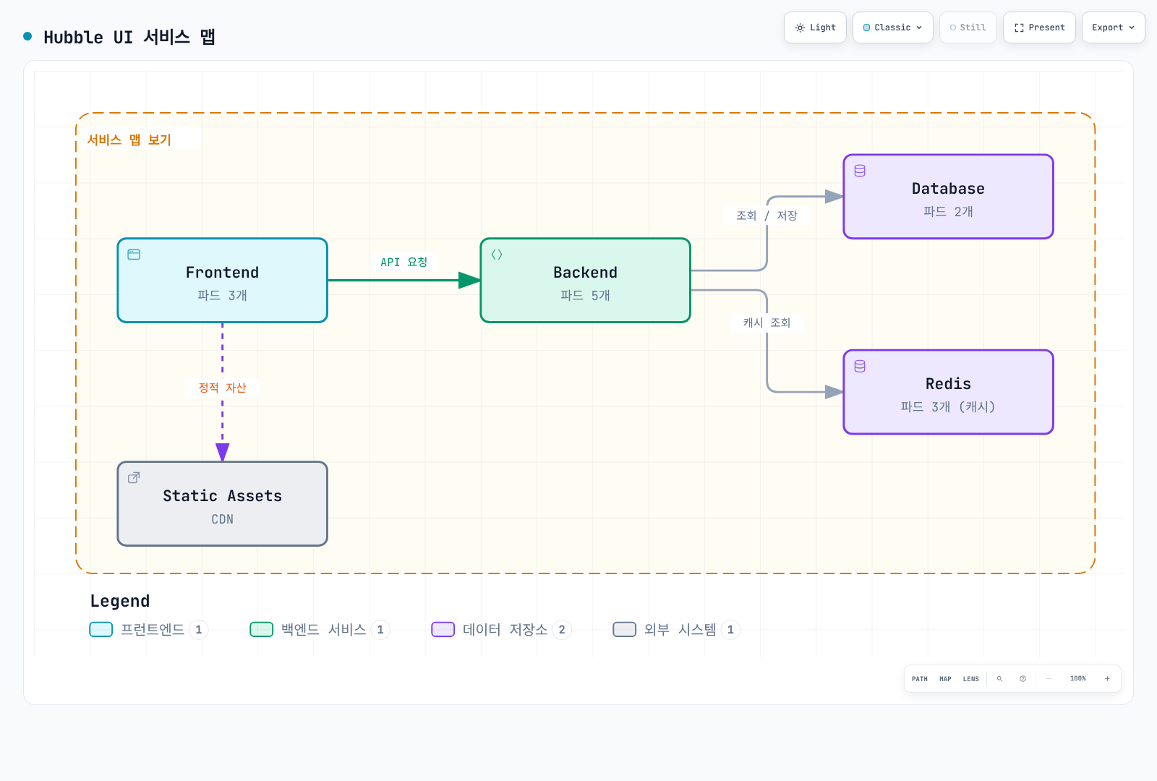The width and height of the screenshot is (1157, 781).
Task: Select the Redis cache node
Action: (949, 392)
